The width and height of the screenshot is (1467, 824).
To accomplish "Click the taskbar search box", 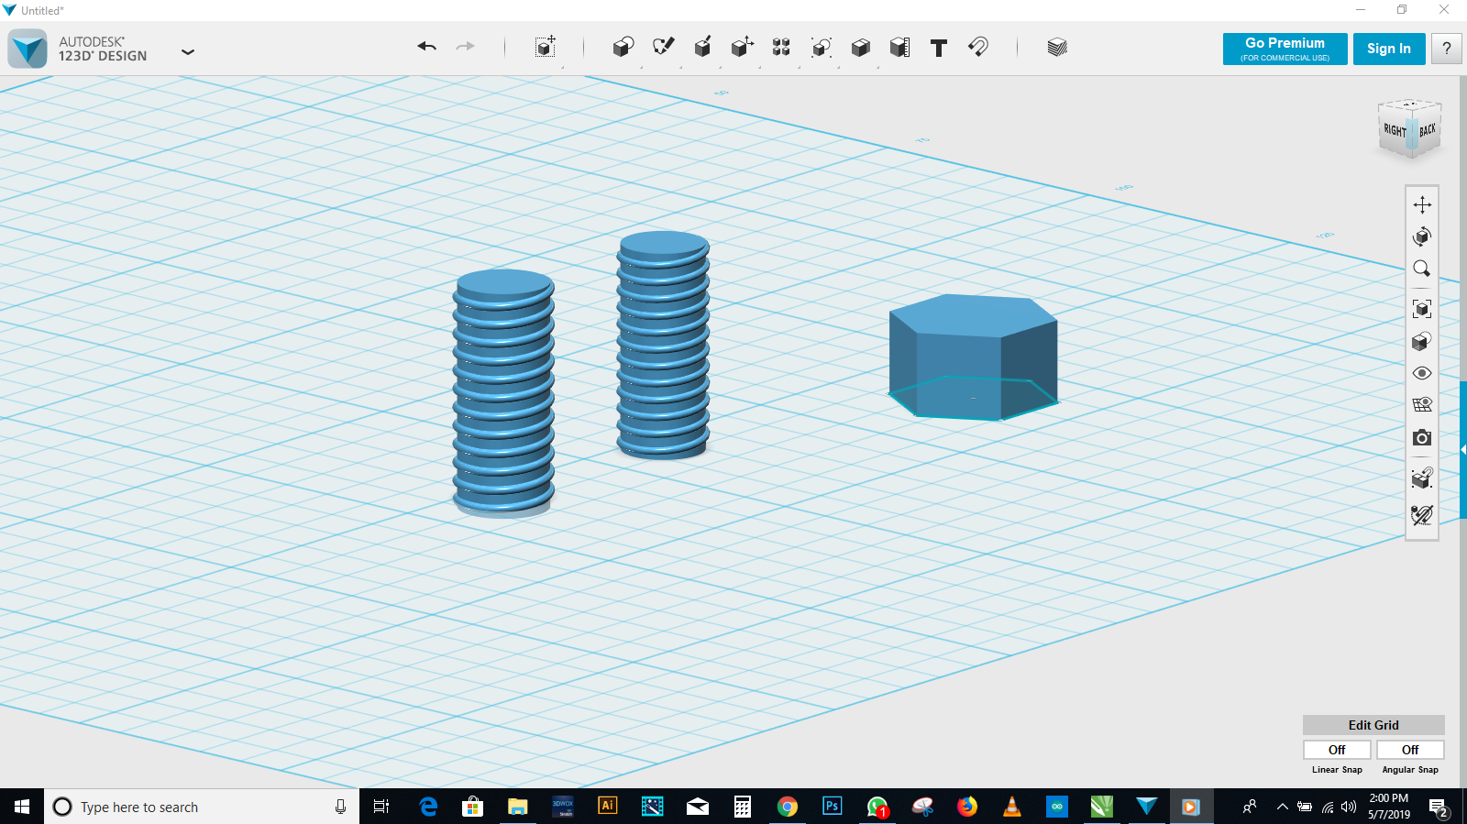I will coord(202,807).
